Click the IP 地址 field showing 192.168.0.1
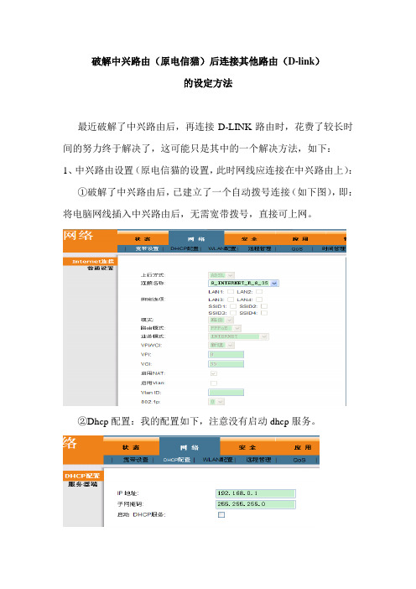Viewport: 416px width, 589px height. [256, 493]
